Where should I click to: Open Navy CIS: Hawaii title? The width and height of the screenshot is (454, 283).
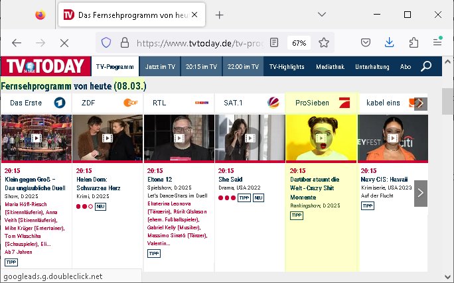coord(384,180)
